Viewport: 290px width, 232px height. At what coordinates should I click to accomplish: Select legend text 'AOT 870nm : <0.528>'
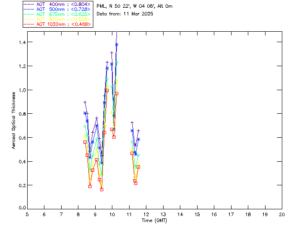[x=63, y=19]
